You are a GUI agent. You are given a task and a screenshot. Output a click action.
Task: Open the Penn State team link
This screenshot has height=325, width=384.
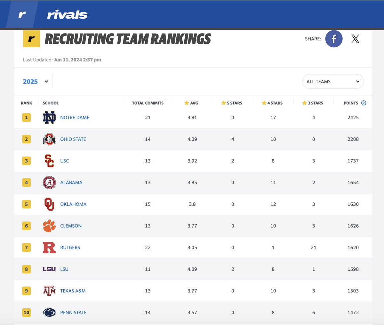(73, 313)
